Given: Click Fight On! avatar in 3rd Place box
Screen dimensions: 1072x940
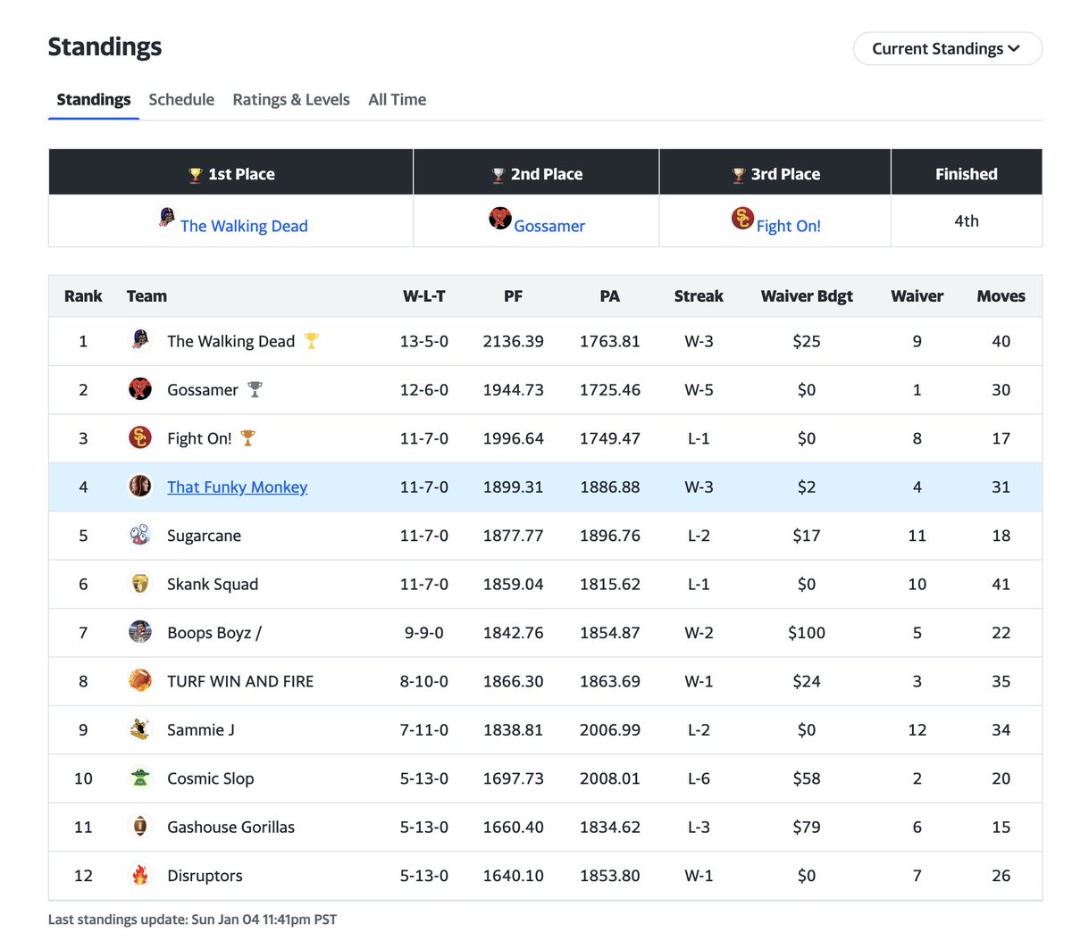Looking at the screenshot, I should 742,217.
